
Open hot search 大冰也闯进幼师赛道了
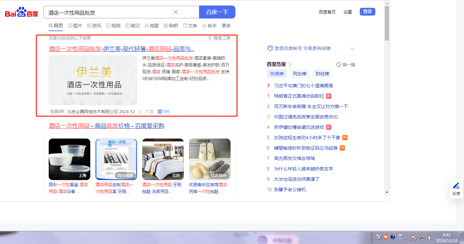click(x=297, y=179)
